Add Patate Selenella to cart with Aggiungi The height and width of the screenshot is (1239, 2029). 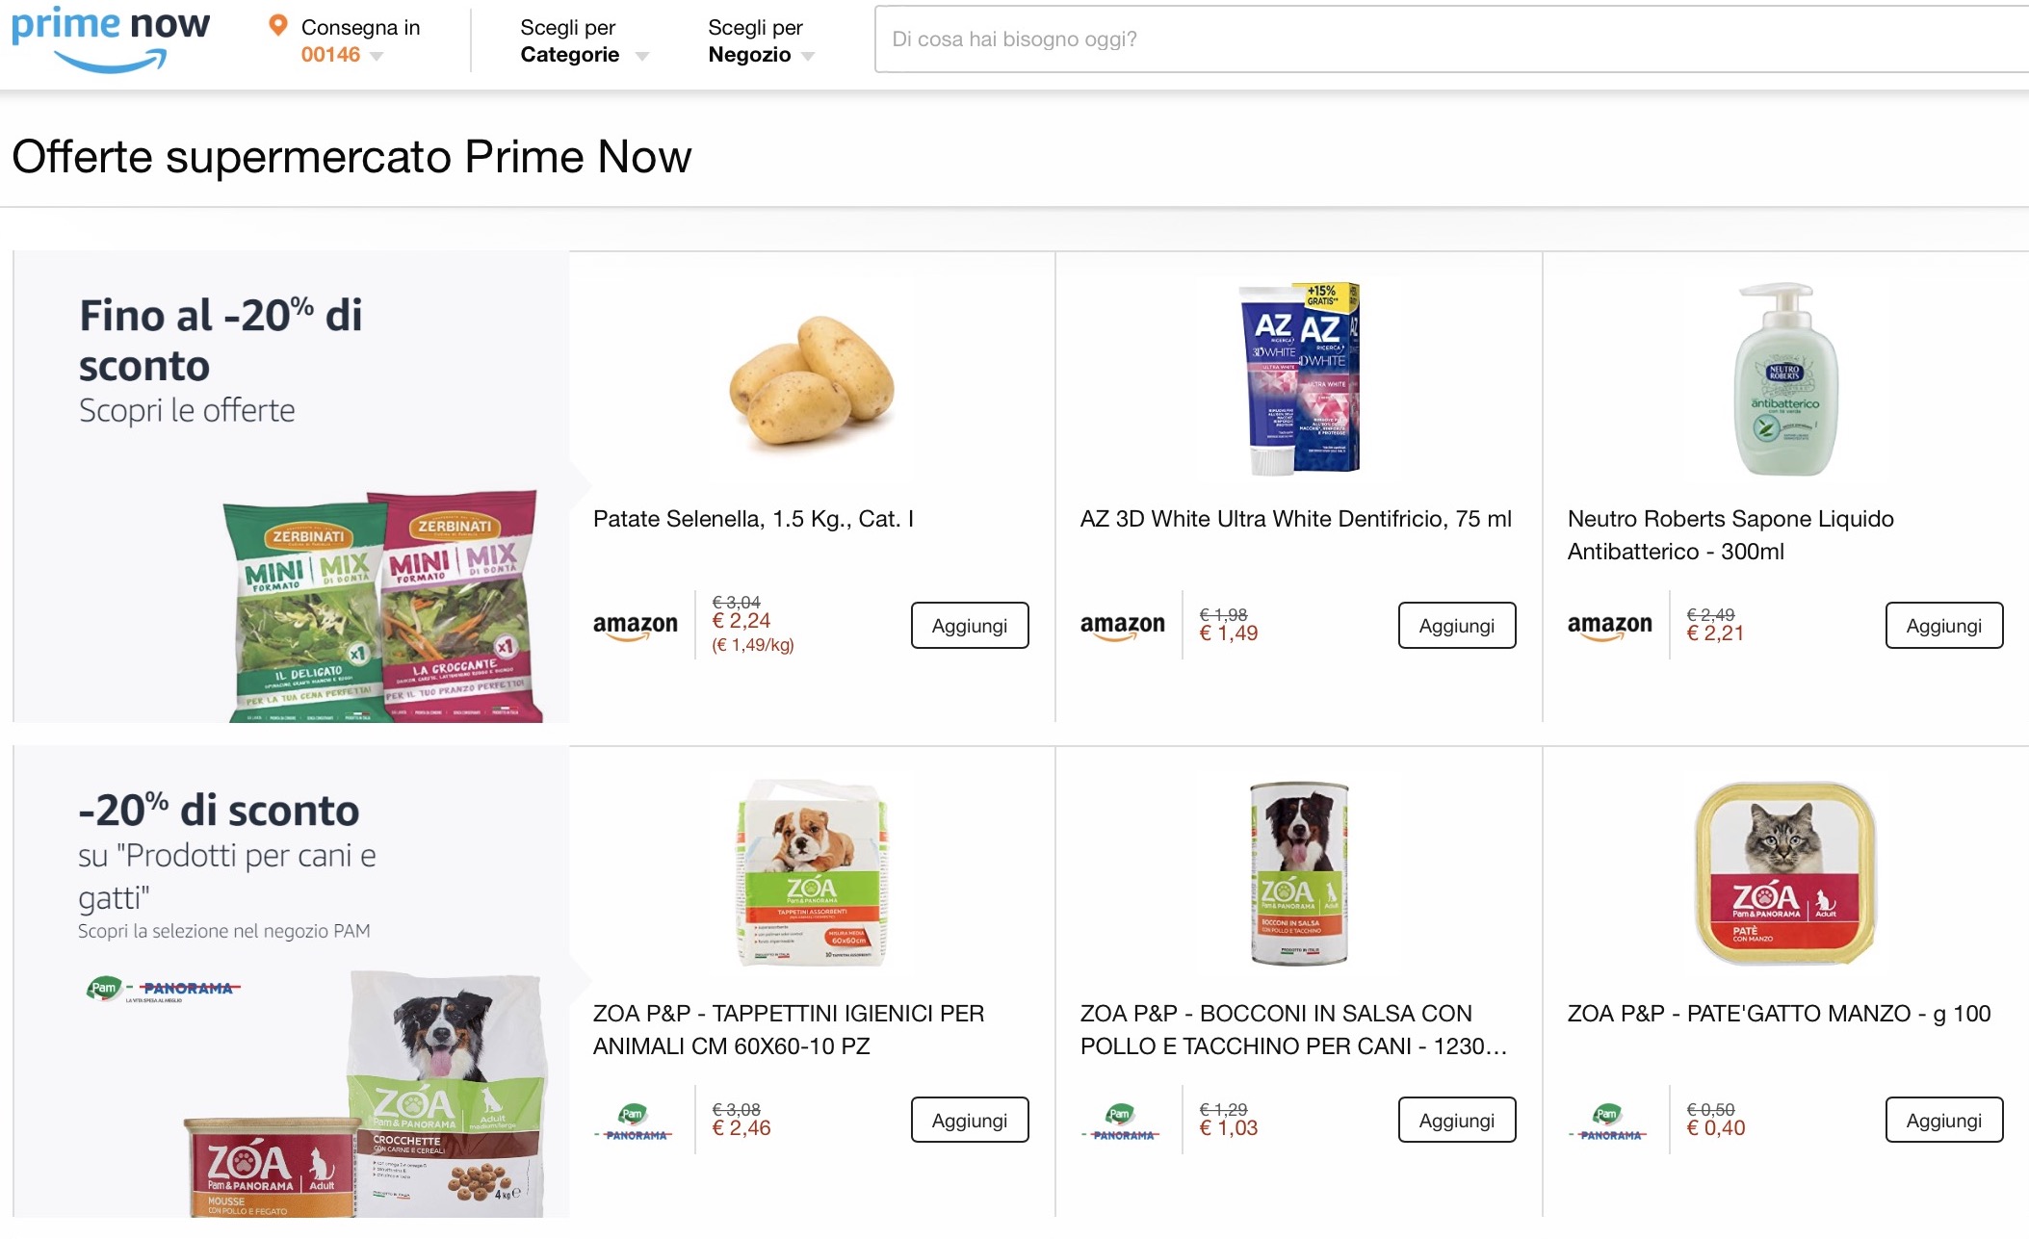pos(969,625)
